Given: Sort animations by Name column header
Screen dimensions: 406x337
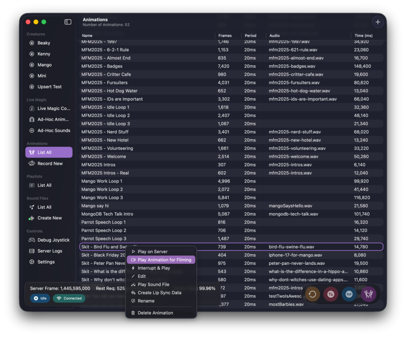Looking at the screenshot, I should pos(87,36).
